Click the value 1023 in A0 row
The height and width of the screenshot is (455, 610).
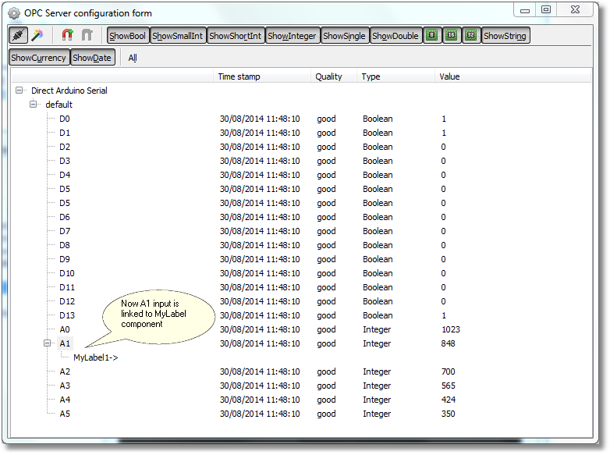pos(451,329)
